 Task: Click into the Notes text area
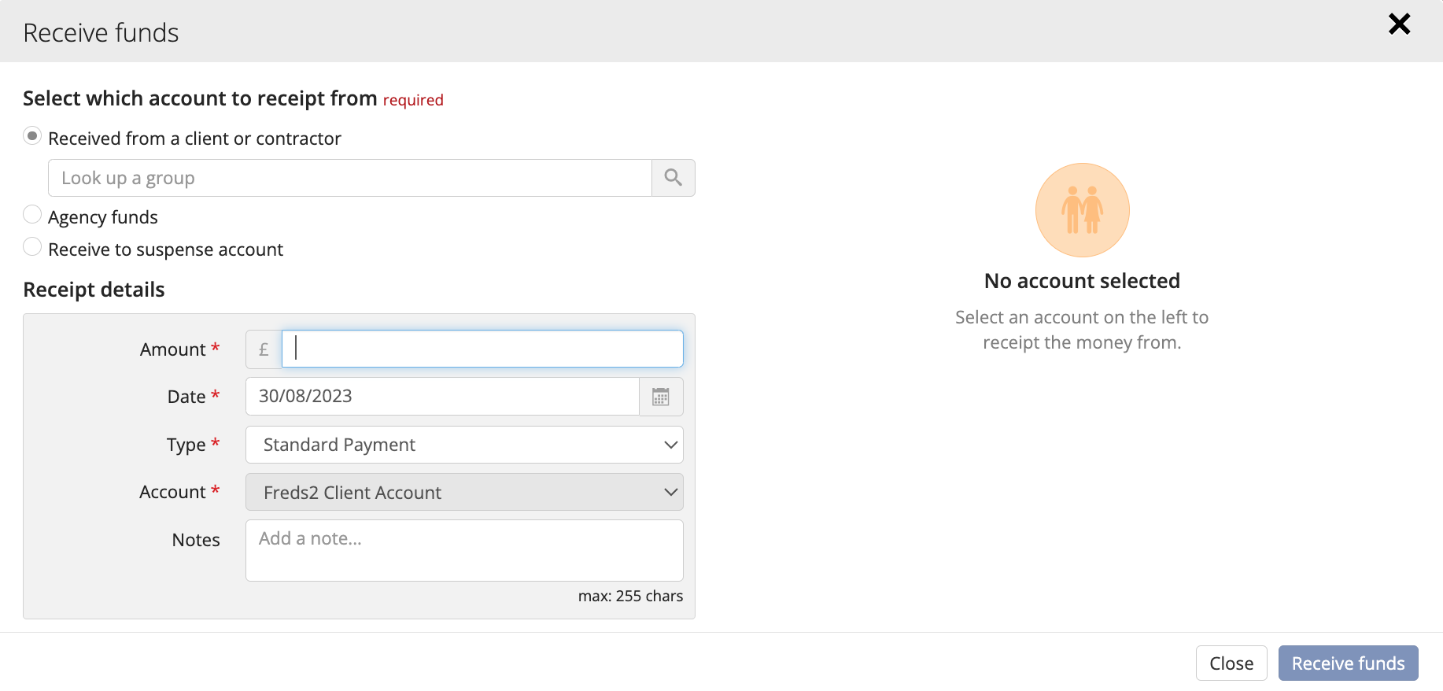pos(464,550)
